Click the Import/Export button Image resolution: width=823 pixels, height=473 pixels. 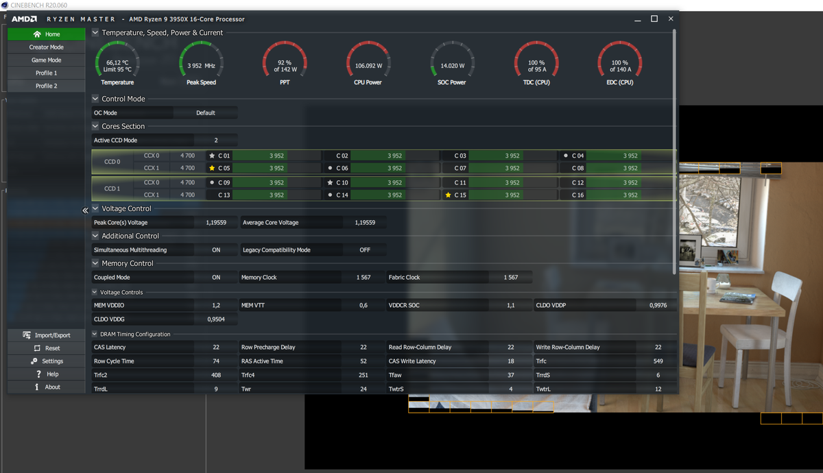[47, 335]
